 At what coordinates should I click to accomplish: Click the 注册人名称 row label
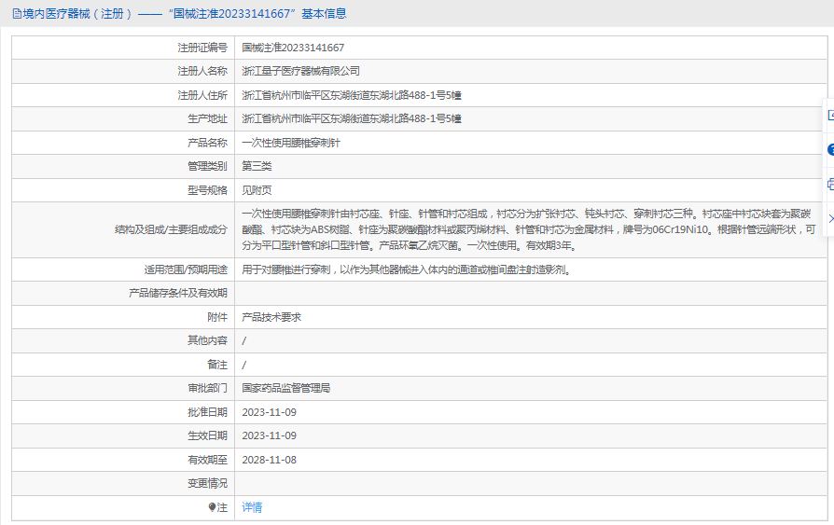(x=202, y=71)
